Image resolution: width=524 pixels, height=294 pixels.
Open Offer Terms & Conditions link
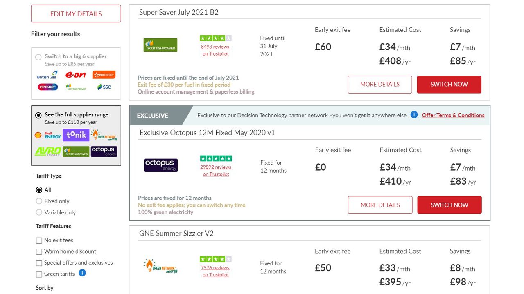click(453, 115)
